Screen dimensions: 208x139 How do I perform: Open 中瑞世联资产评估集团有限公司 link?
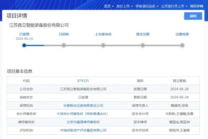pyautogui.click(x=83, y=130)
